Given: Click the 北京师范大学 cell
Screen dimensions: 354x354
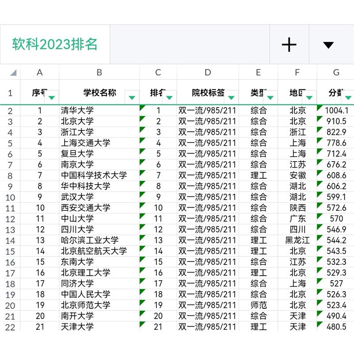Looking at the screenshot, I should point(99,305).
